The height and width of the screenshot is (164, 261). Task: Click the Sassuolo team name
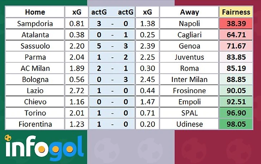[x=35, y=46]
